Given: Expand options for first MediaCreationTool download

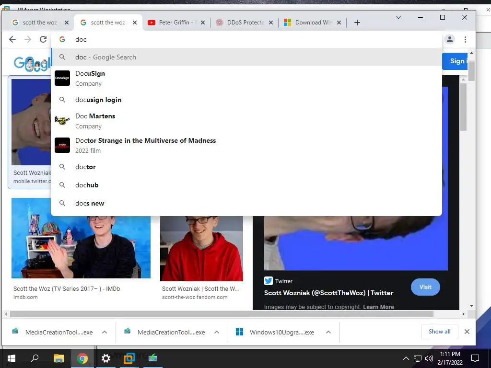Looking at the screenshot, I should click(x=105, y=333).
